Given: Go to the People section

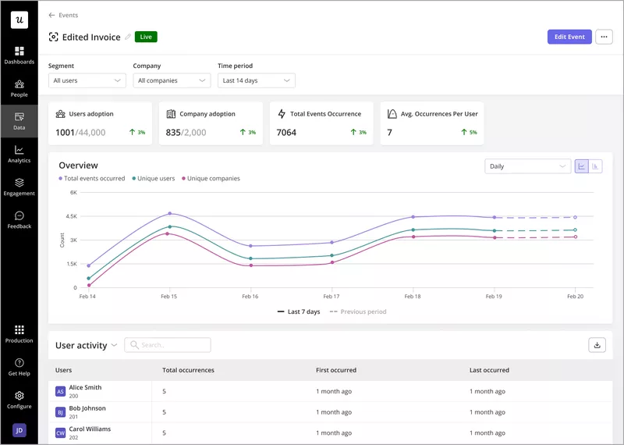Looking at the screenshot, I should [x=19, y=87].
